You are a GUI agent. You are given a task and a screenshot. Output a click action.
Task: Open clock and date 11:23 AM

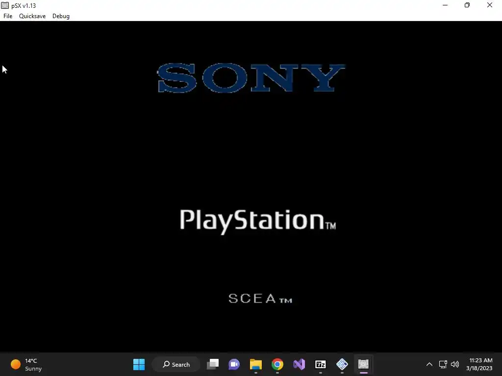pyautogui.click(x=479, y=364)
